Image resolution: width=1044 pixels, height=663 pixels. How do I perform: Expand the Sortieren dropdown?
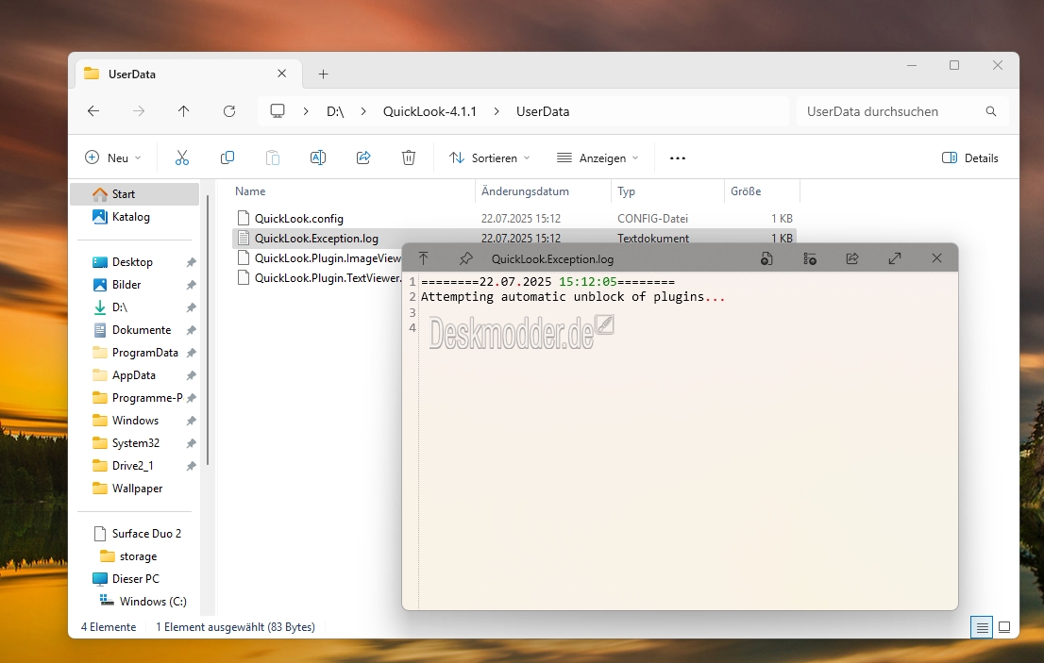[490, 157]
